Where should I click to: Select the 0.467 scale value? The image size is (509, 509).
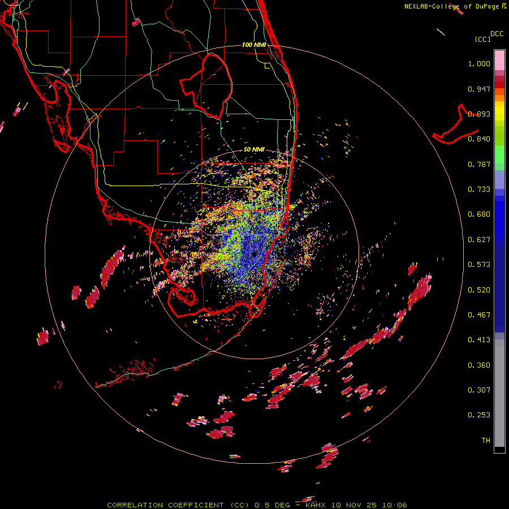[479, 315]
